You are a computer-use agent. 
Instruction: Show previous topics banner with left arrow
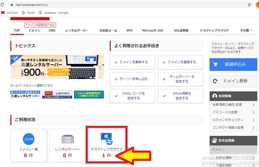pyautogui.click(x=14, y=68)
